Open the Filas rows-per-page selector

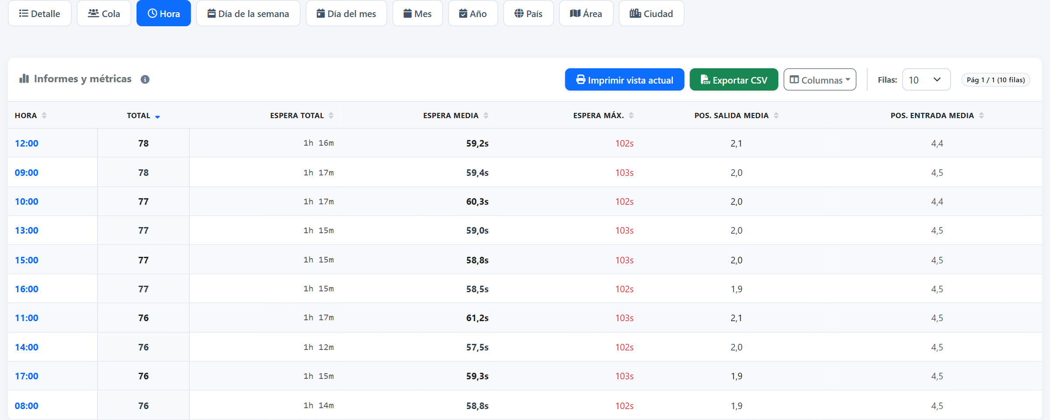click(x=926, y=80)
